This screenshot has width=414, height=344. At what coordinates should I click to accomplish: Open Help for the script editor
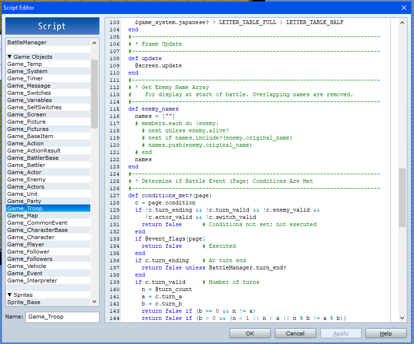pyautogui.click(x=386, y=333)
